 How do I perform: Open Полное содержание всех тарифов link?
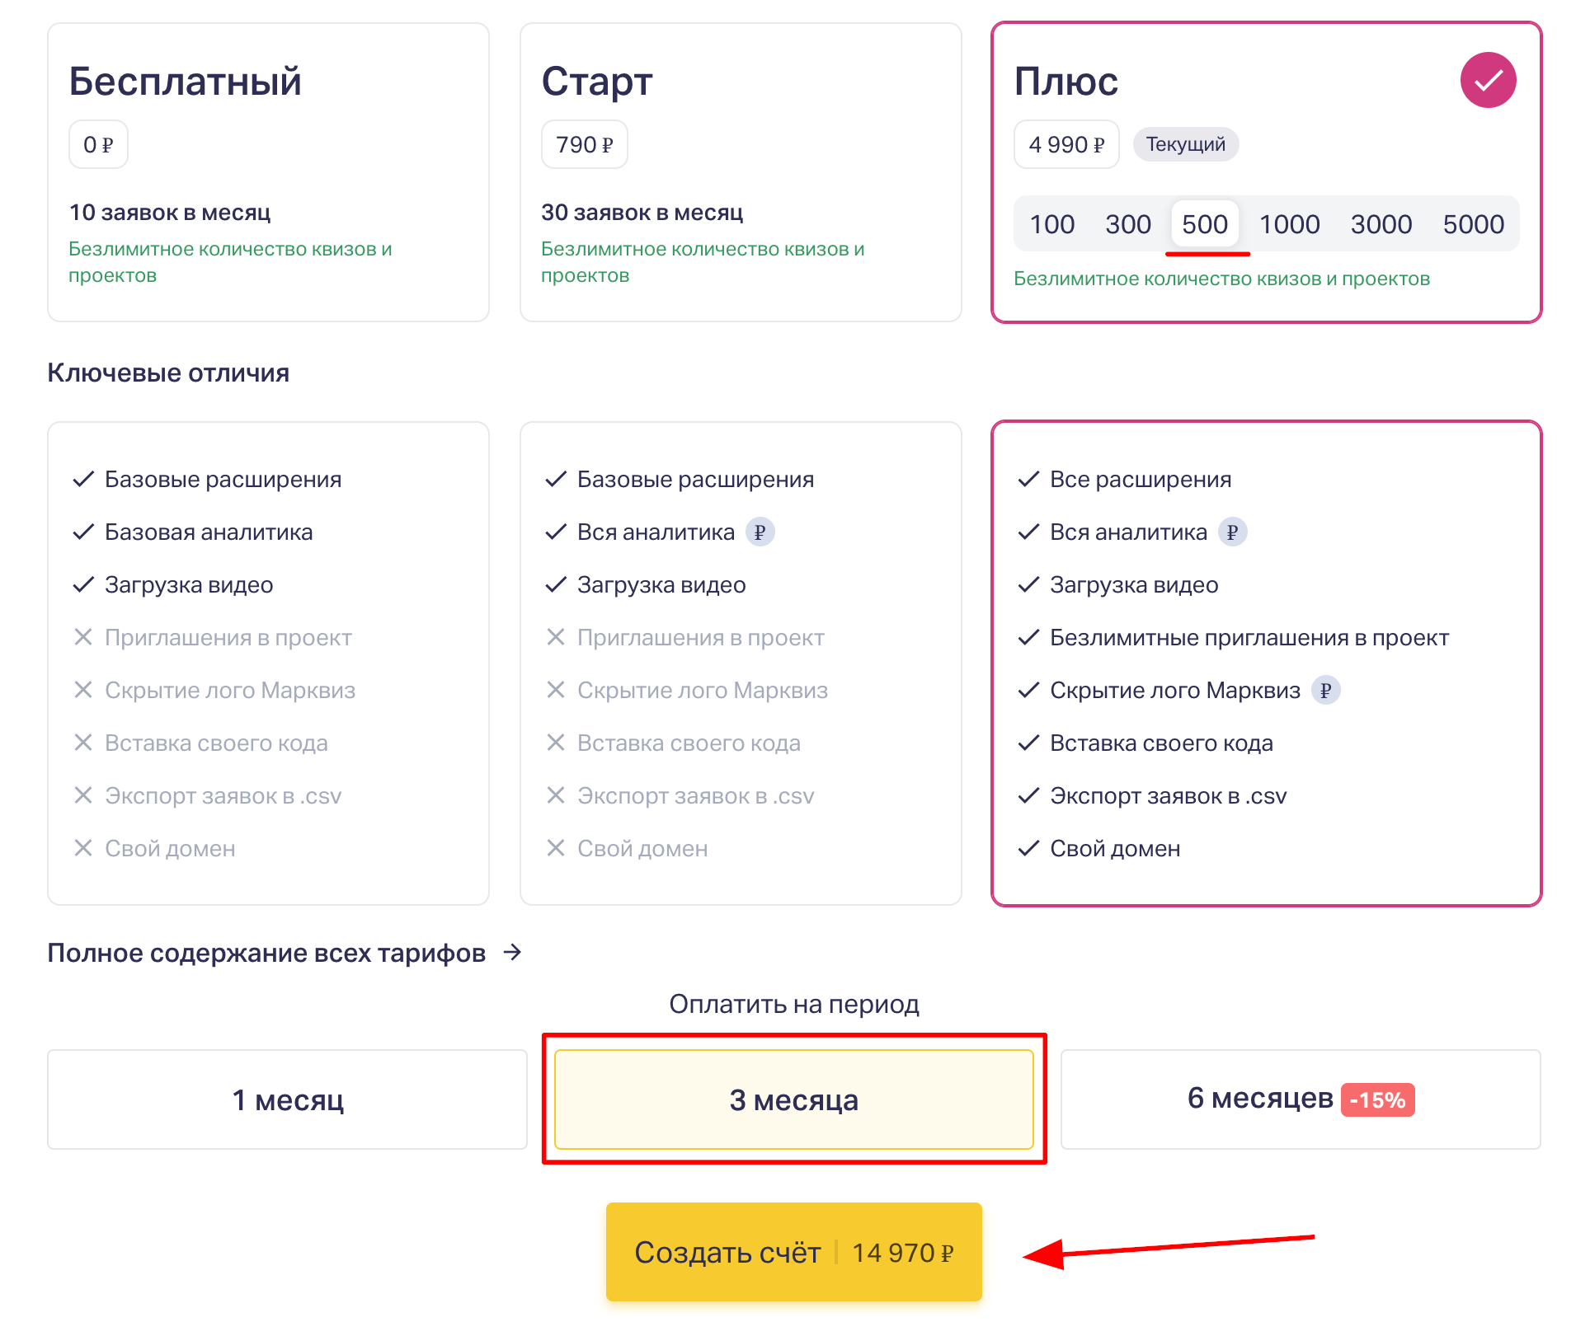266,953
